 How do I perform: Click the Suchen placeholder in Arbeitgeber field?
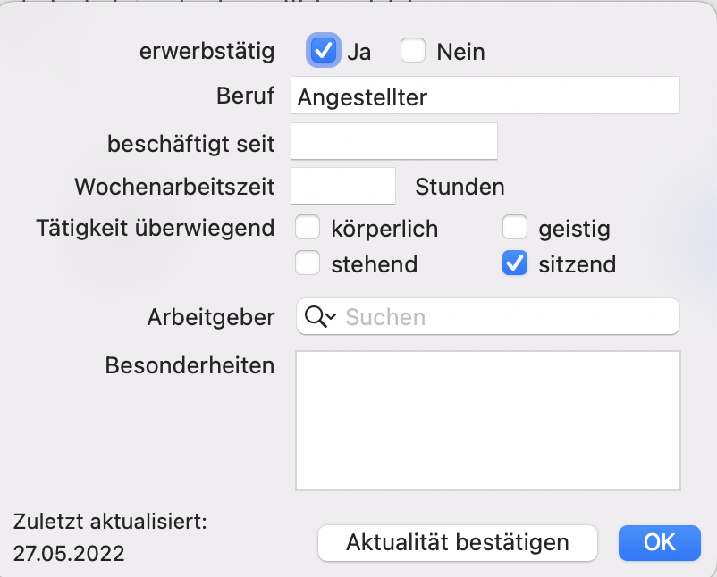coord(385,317)
